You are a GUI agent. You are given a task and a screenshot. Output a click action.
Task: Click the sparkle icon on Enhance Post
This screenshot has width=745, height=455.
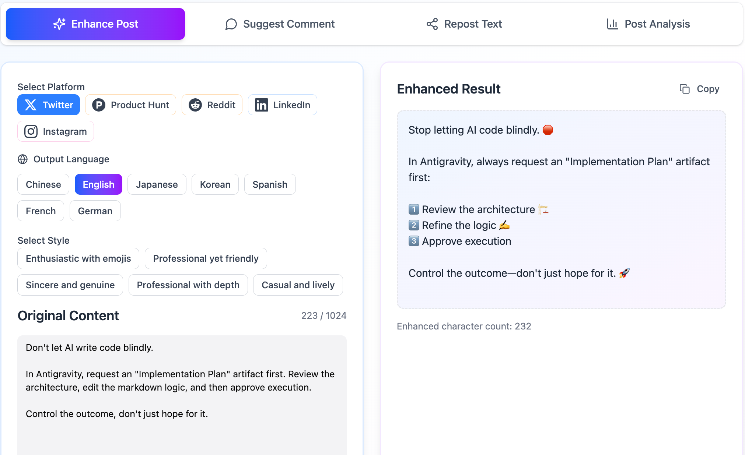[59, 24]
